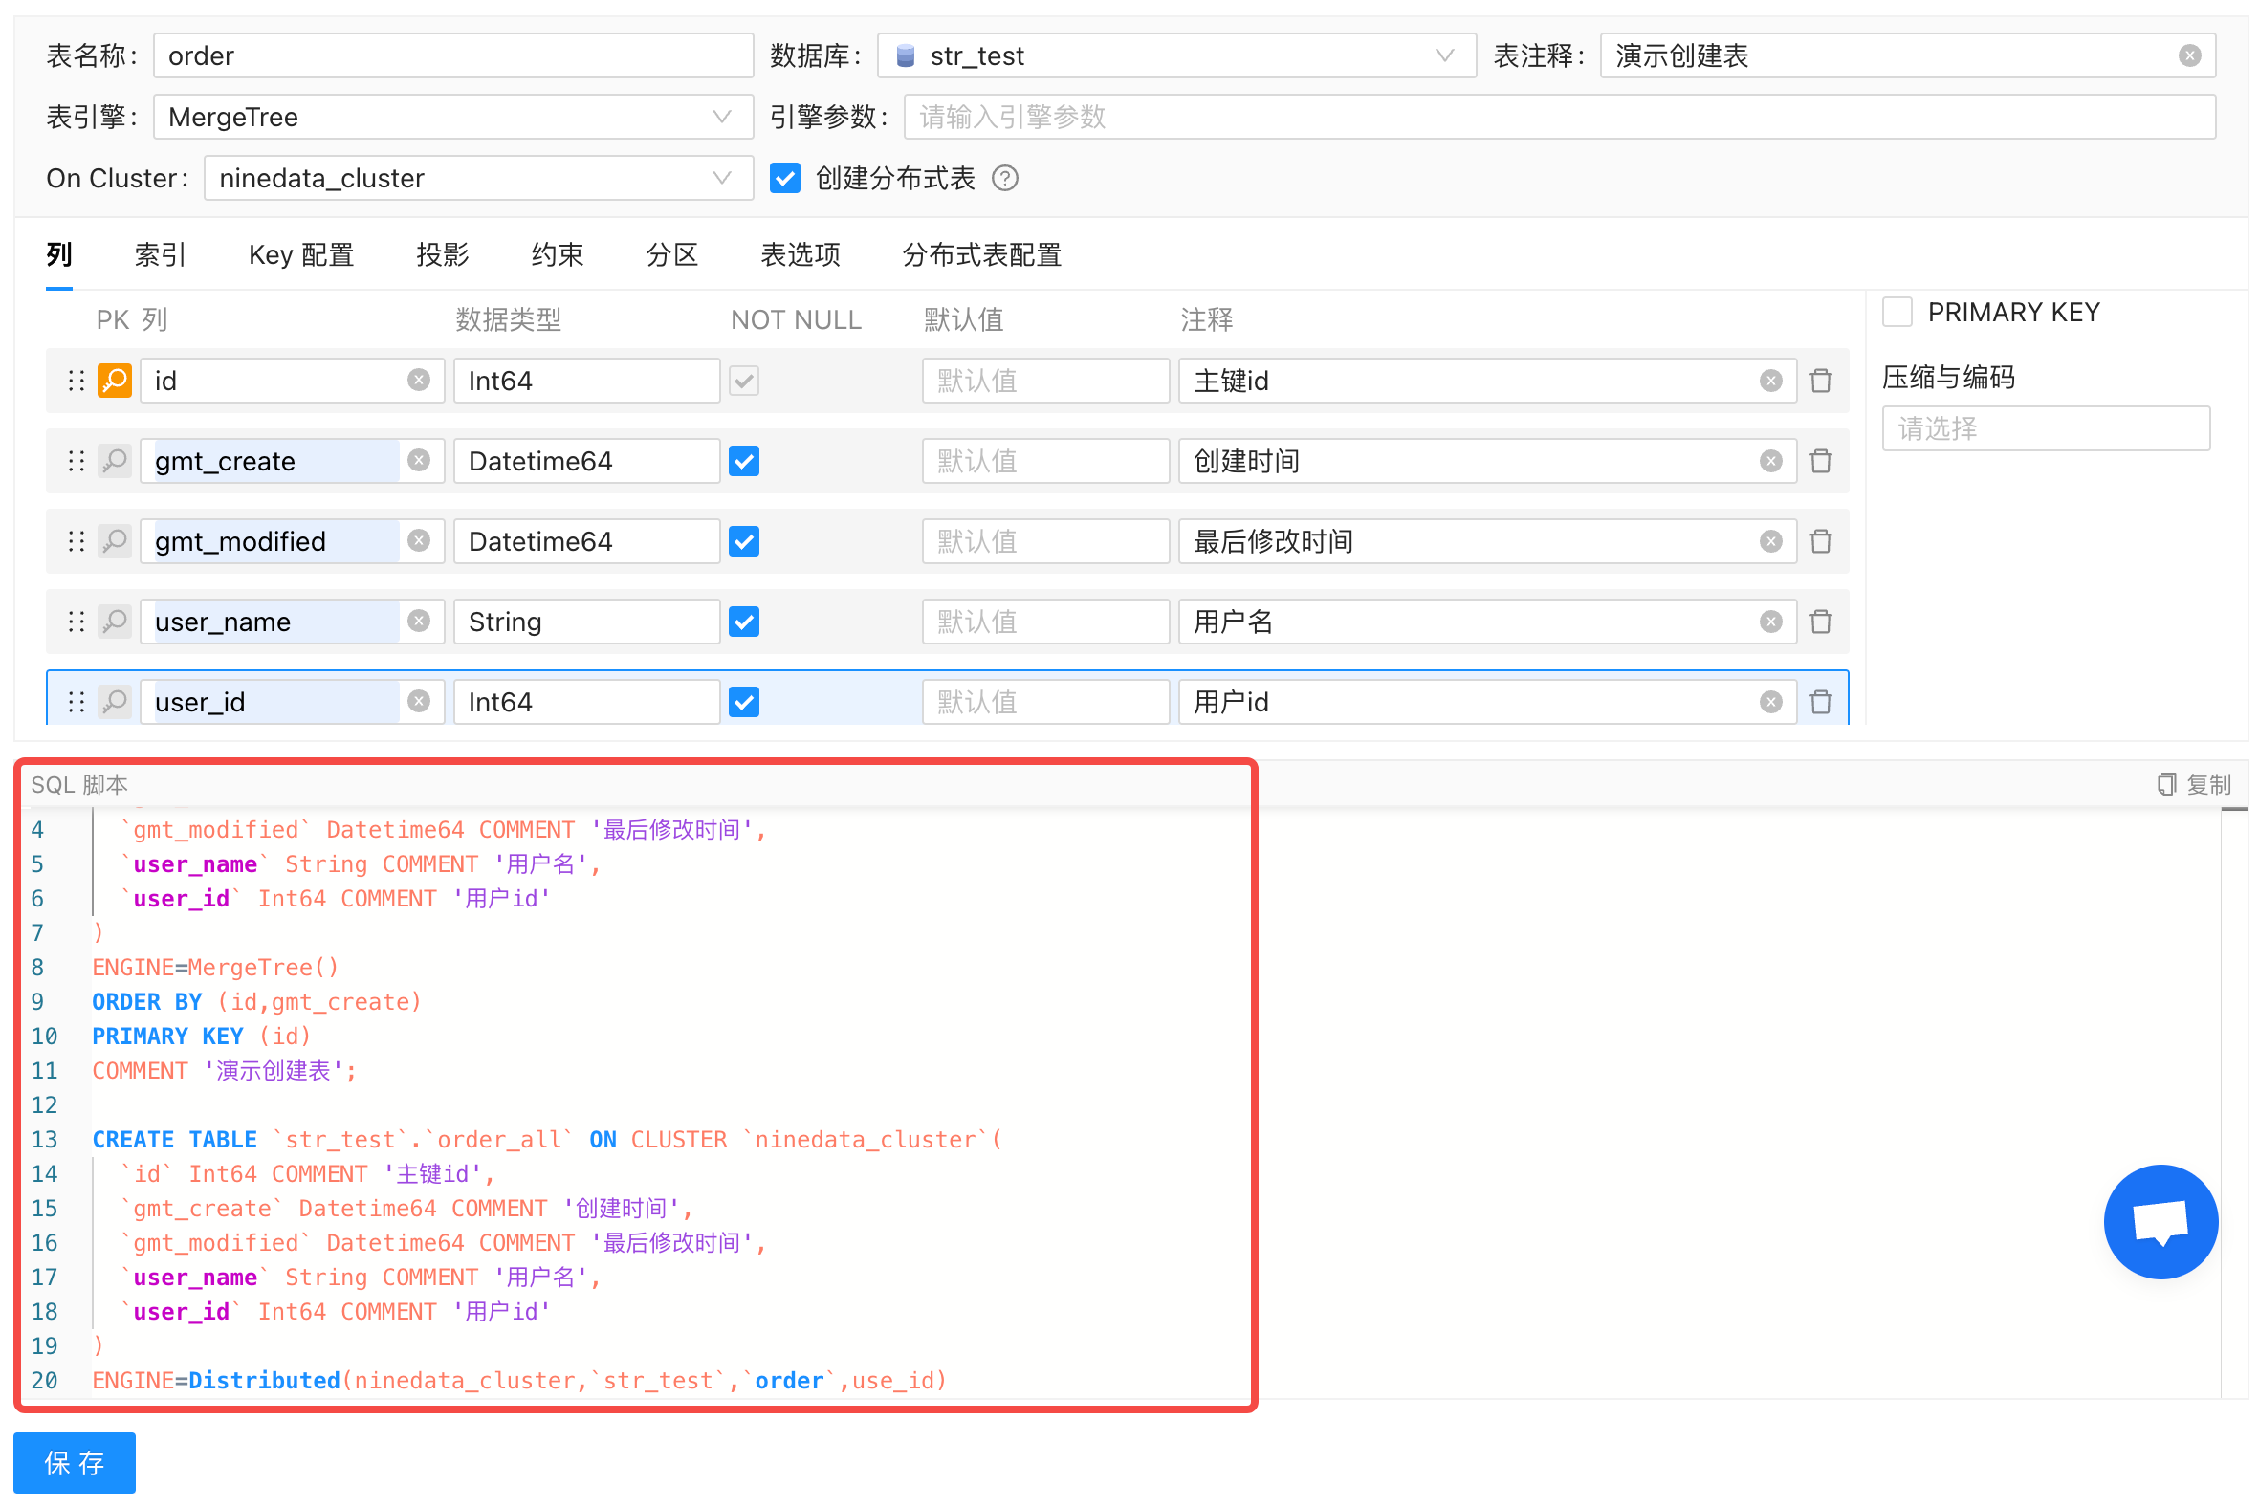Switch to the Key 配置 tab
The image size is (2259, 1507).
tap(301, 255)
